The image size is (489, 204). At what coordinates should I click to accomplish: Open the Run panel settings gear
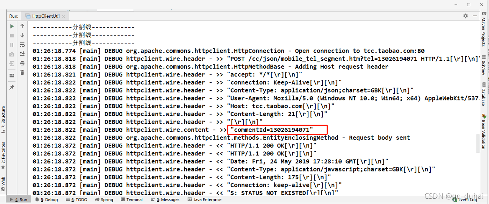tap(466, 16)
